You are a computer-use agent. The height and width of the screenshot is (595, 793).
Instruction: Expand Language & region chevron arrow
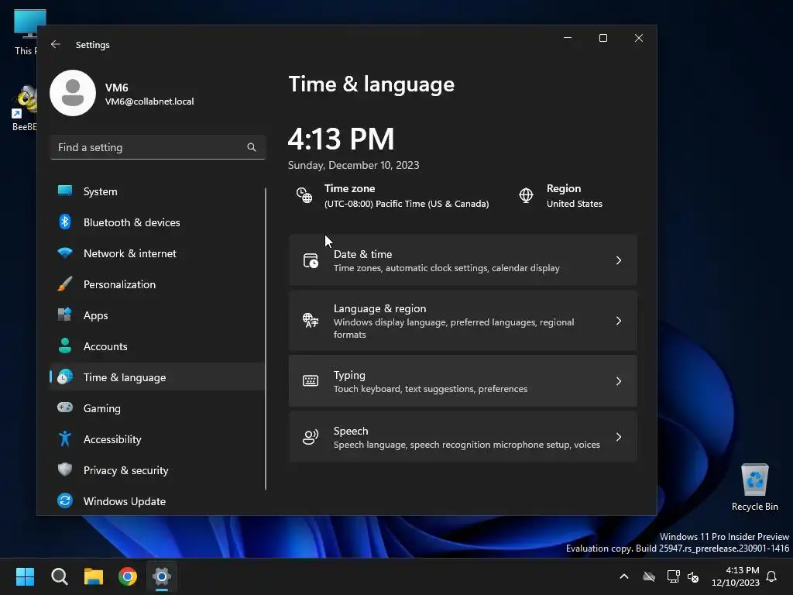click(x=619, y=321)
